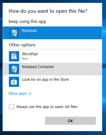
Task: Click the 'Keep using this app' heading
Action: click(x=27, y=22)
